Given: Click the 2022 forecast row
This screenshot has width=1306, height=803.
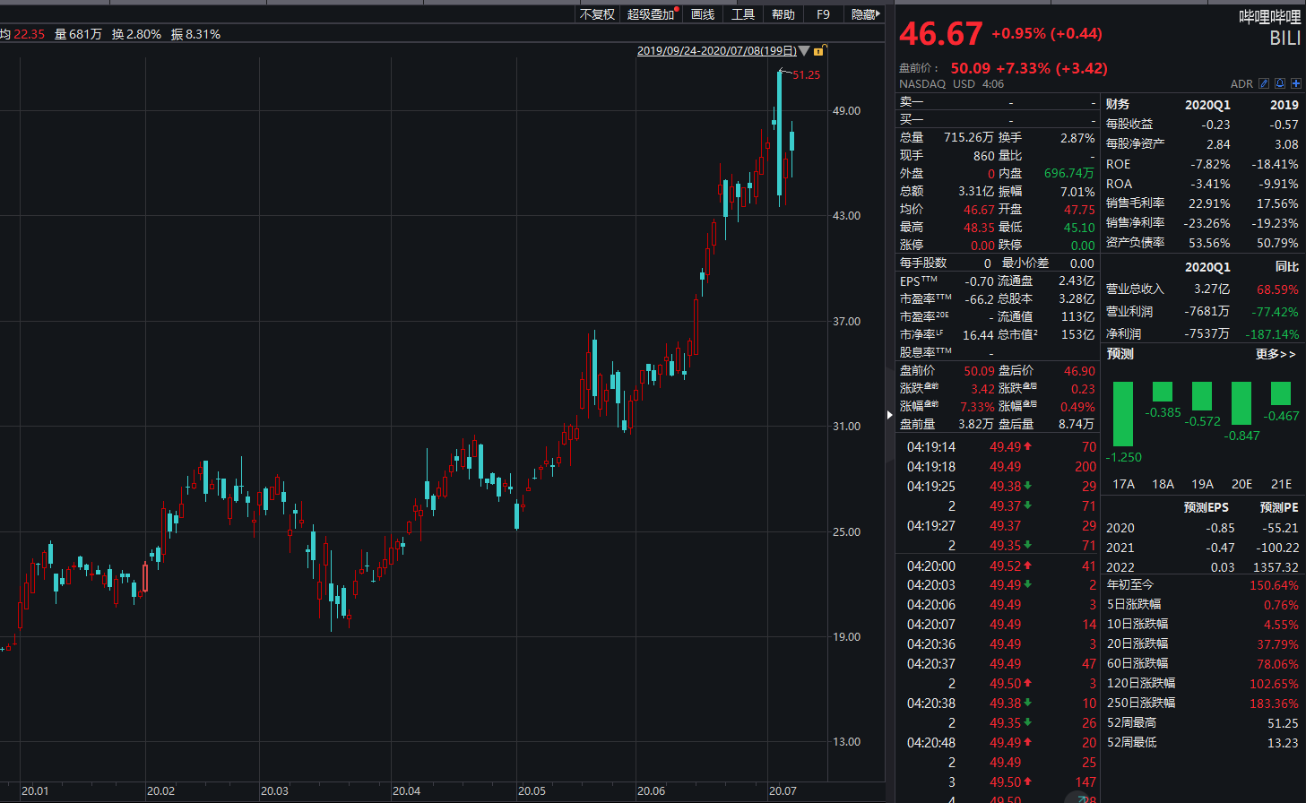Looking at the screenshot, I should pyautogui.click(x=1202, y=567).
